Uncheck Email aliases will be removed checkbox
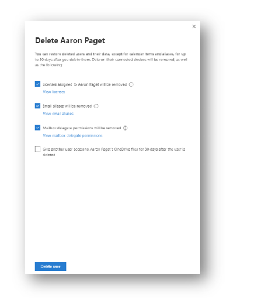Viewport: 254px width, 307px height. point(37,106)
